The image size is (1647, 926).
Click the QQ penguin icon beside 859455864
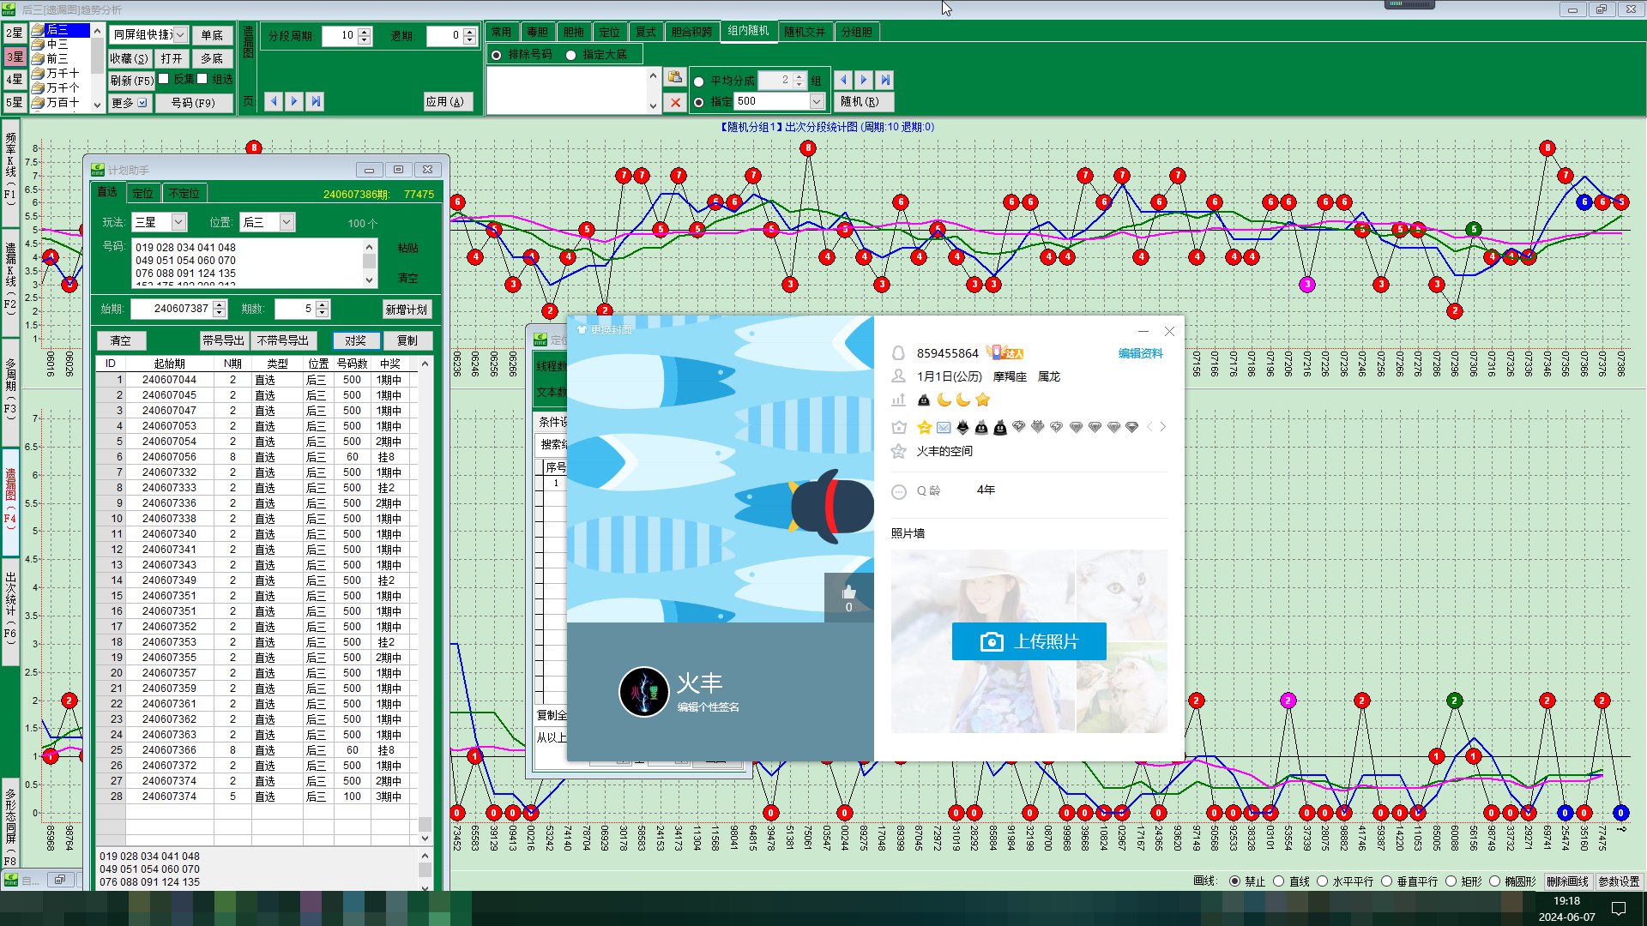click(898, 353)
